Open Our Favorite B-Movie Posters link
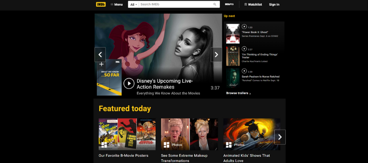Image resolution: width=368 pixels, height=163 pixels. [123, 156]
